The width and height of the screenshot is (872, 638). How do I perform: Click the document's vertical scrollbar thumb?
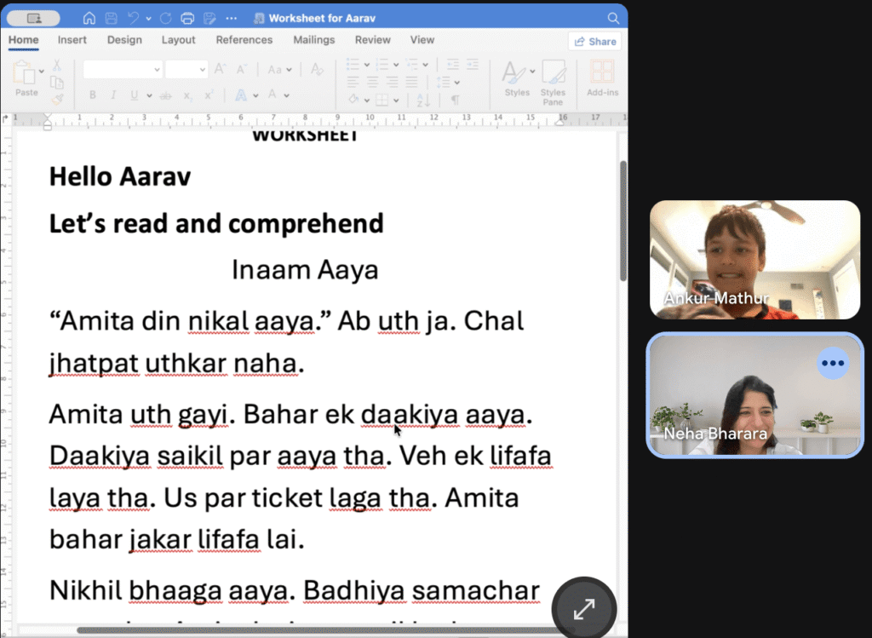[623, 221]
